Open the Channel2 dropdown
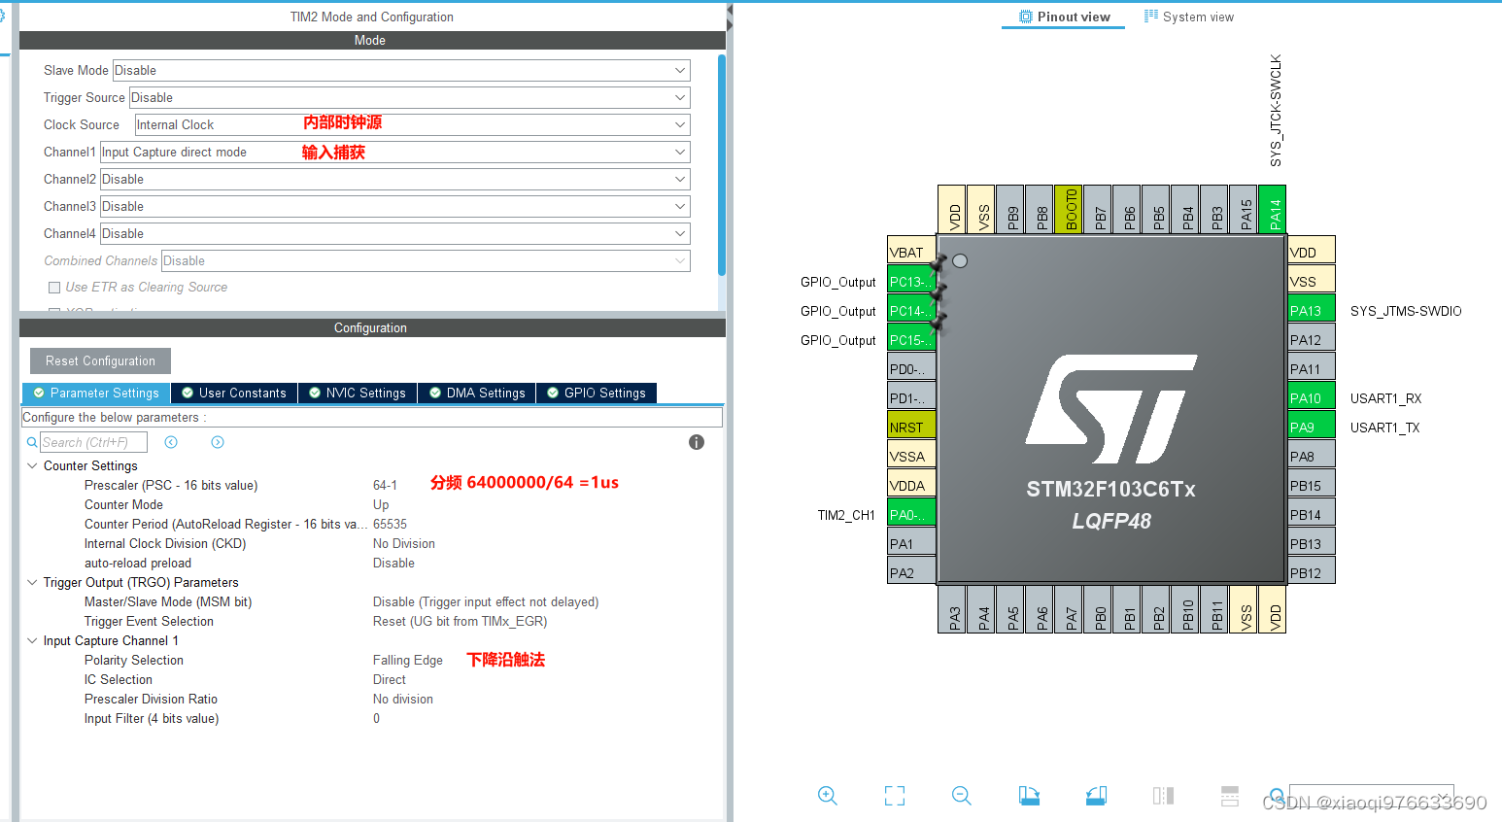1502x822 pixels. 395,179
